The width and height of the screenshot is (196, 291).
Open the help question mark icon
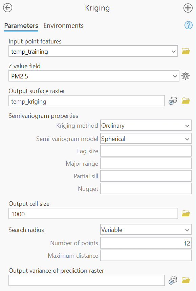[189, 25]
